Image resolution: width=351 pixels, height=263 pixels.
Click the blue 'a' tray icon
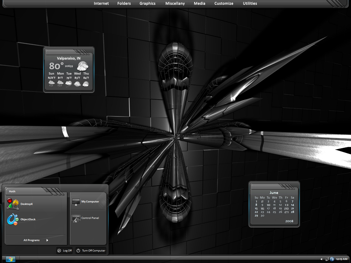coord(332,259)
